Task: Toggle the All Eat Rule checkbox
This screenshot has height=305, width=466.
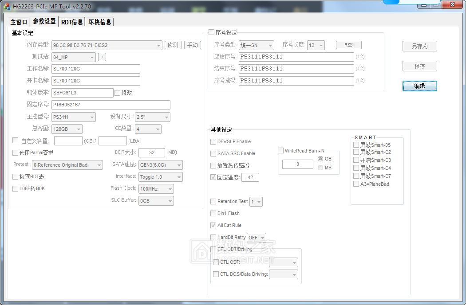Action: point(213,225)
